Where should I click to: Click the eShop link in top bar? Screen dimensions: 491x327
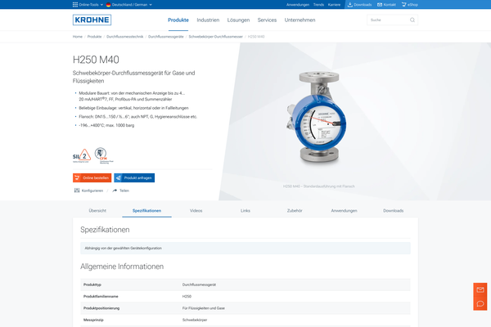tap(412, 5)
